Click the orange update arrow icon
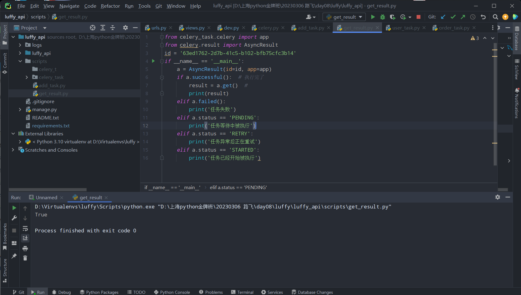Screen dimensions: 521x295 pos(505,17)
